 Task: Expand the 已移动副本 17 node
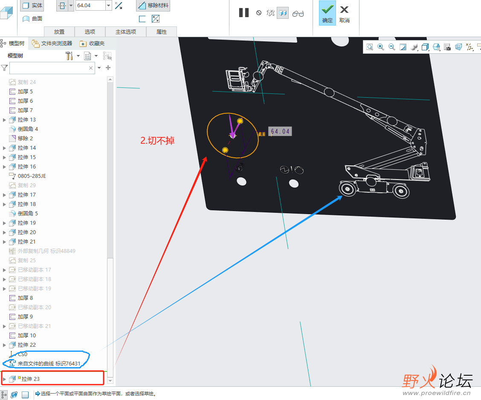tap(4, 270)
